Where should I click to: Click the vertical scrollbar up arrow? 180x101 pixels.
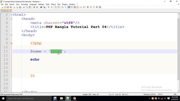[x=178, y=14]
